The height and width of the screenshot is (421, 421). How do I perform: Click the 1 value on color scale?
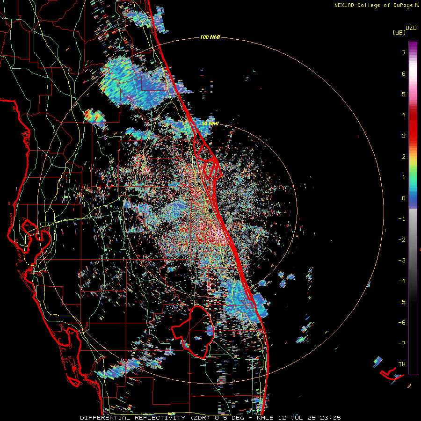tap(404, 177)
